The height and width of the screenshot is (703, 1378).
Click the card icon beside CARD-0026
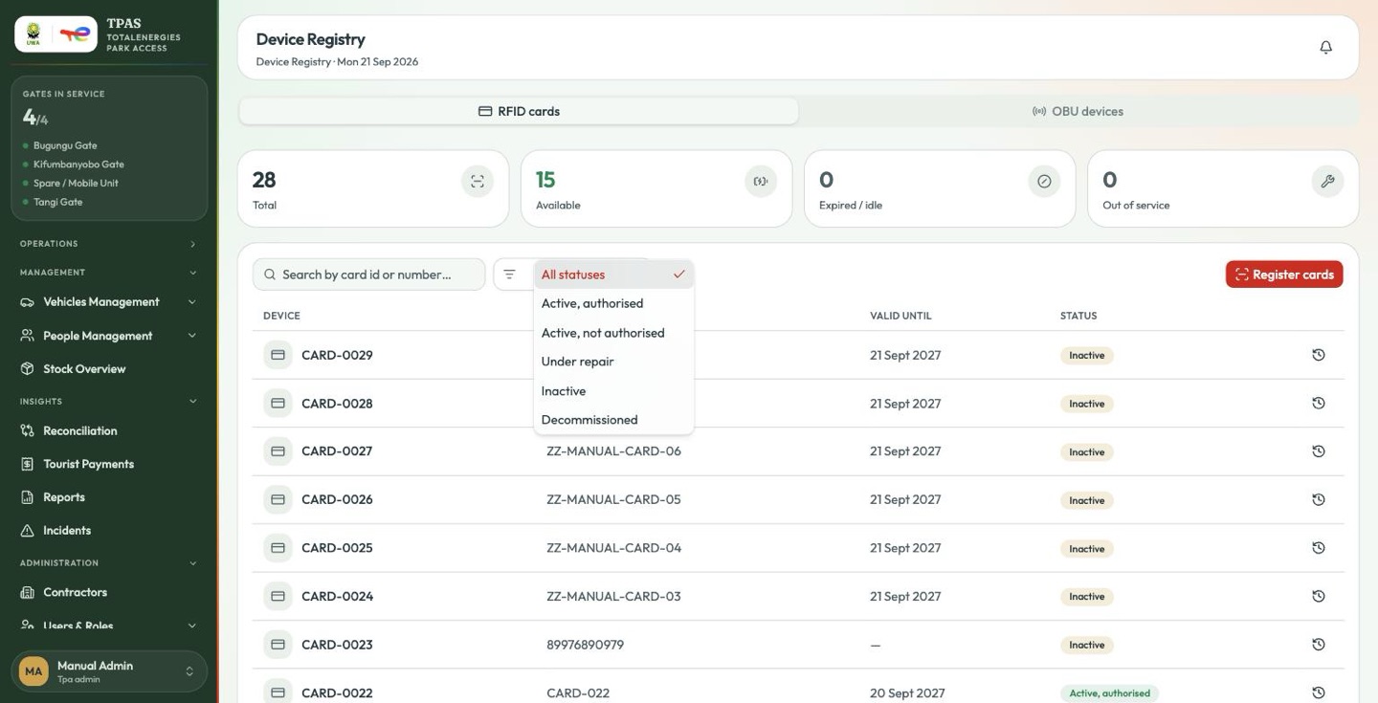[x=278, y=499]
